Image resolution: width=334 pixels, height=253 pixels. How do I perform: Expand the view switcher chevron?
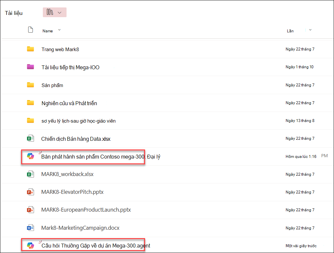(60, 13)
